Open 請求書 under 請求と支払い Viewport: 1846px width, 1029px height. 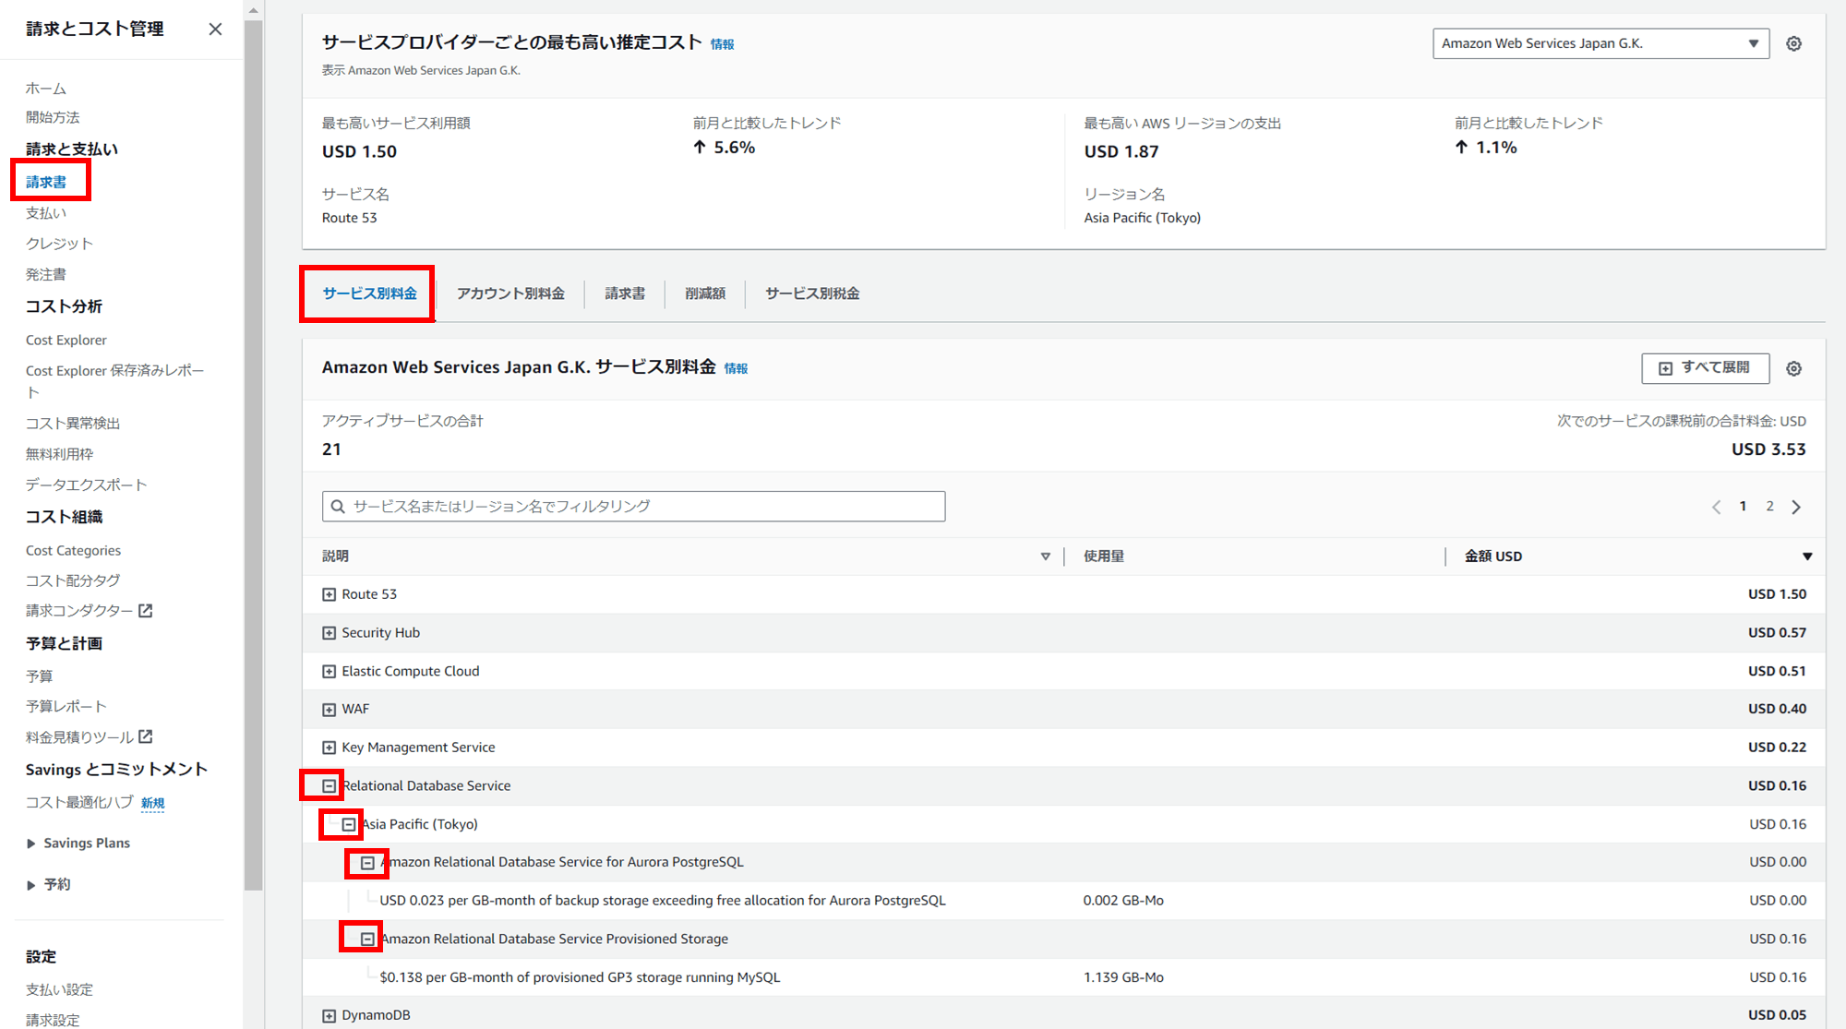tap(46, 182)
